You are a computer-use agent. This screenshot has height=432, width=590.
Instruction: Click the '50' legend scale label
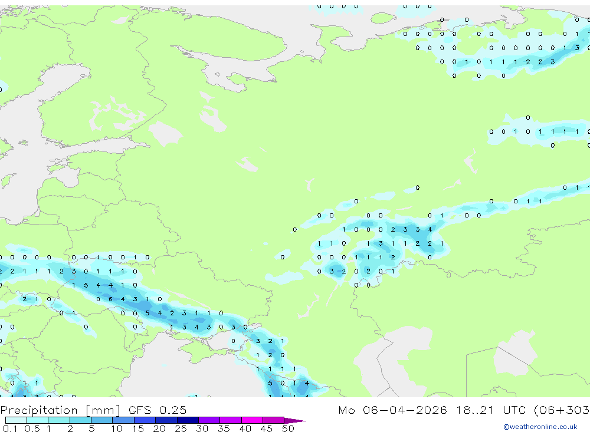(x=288, y=428)
